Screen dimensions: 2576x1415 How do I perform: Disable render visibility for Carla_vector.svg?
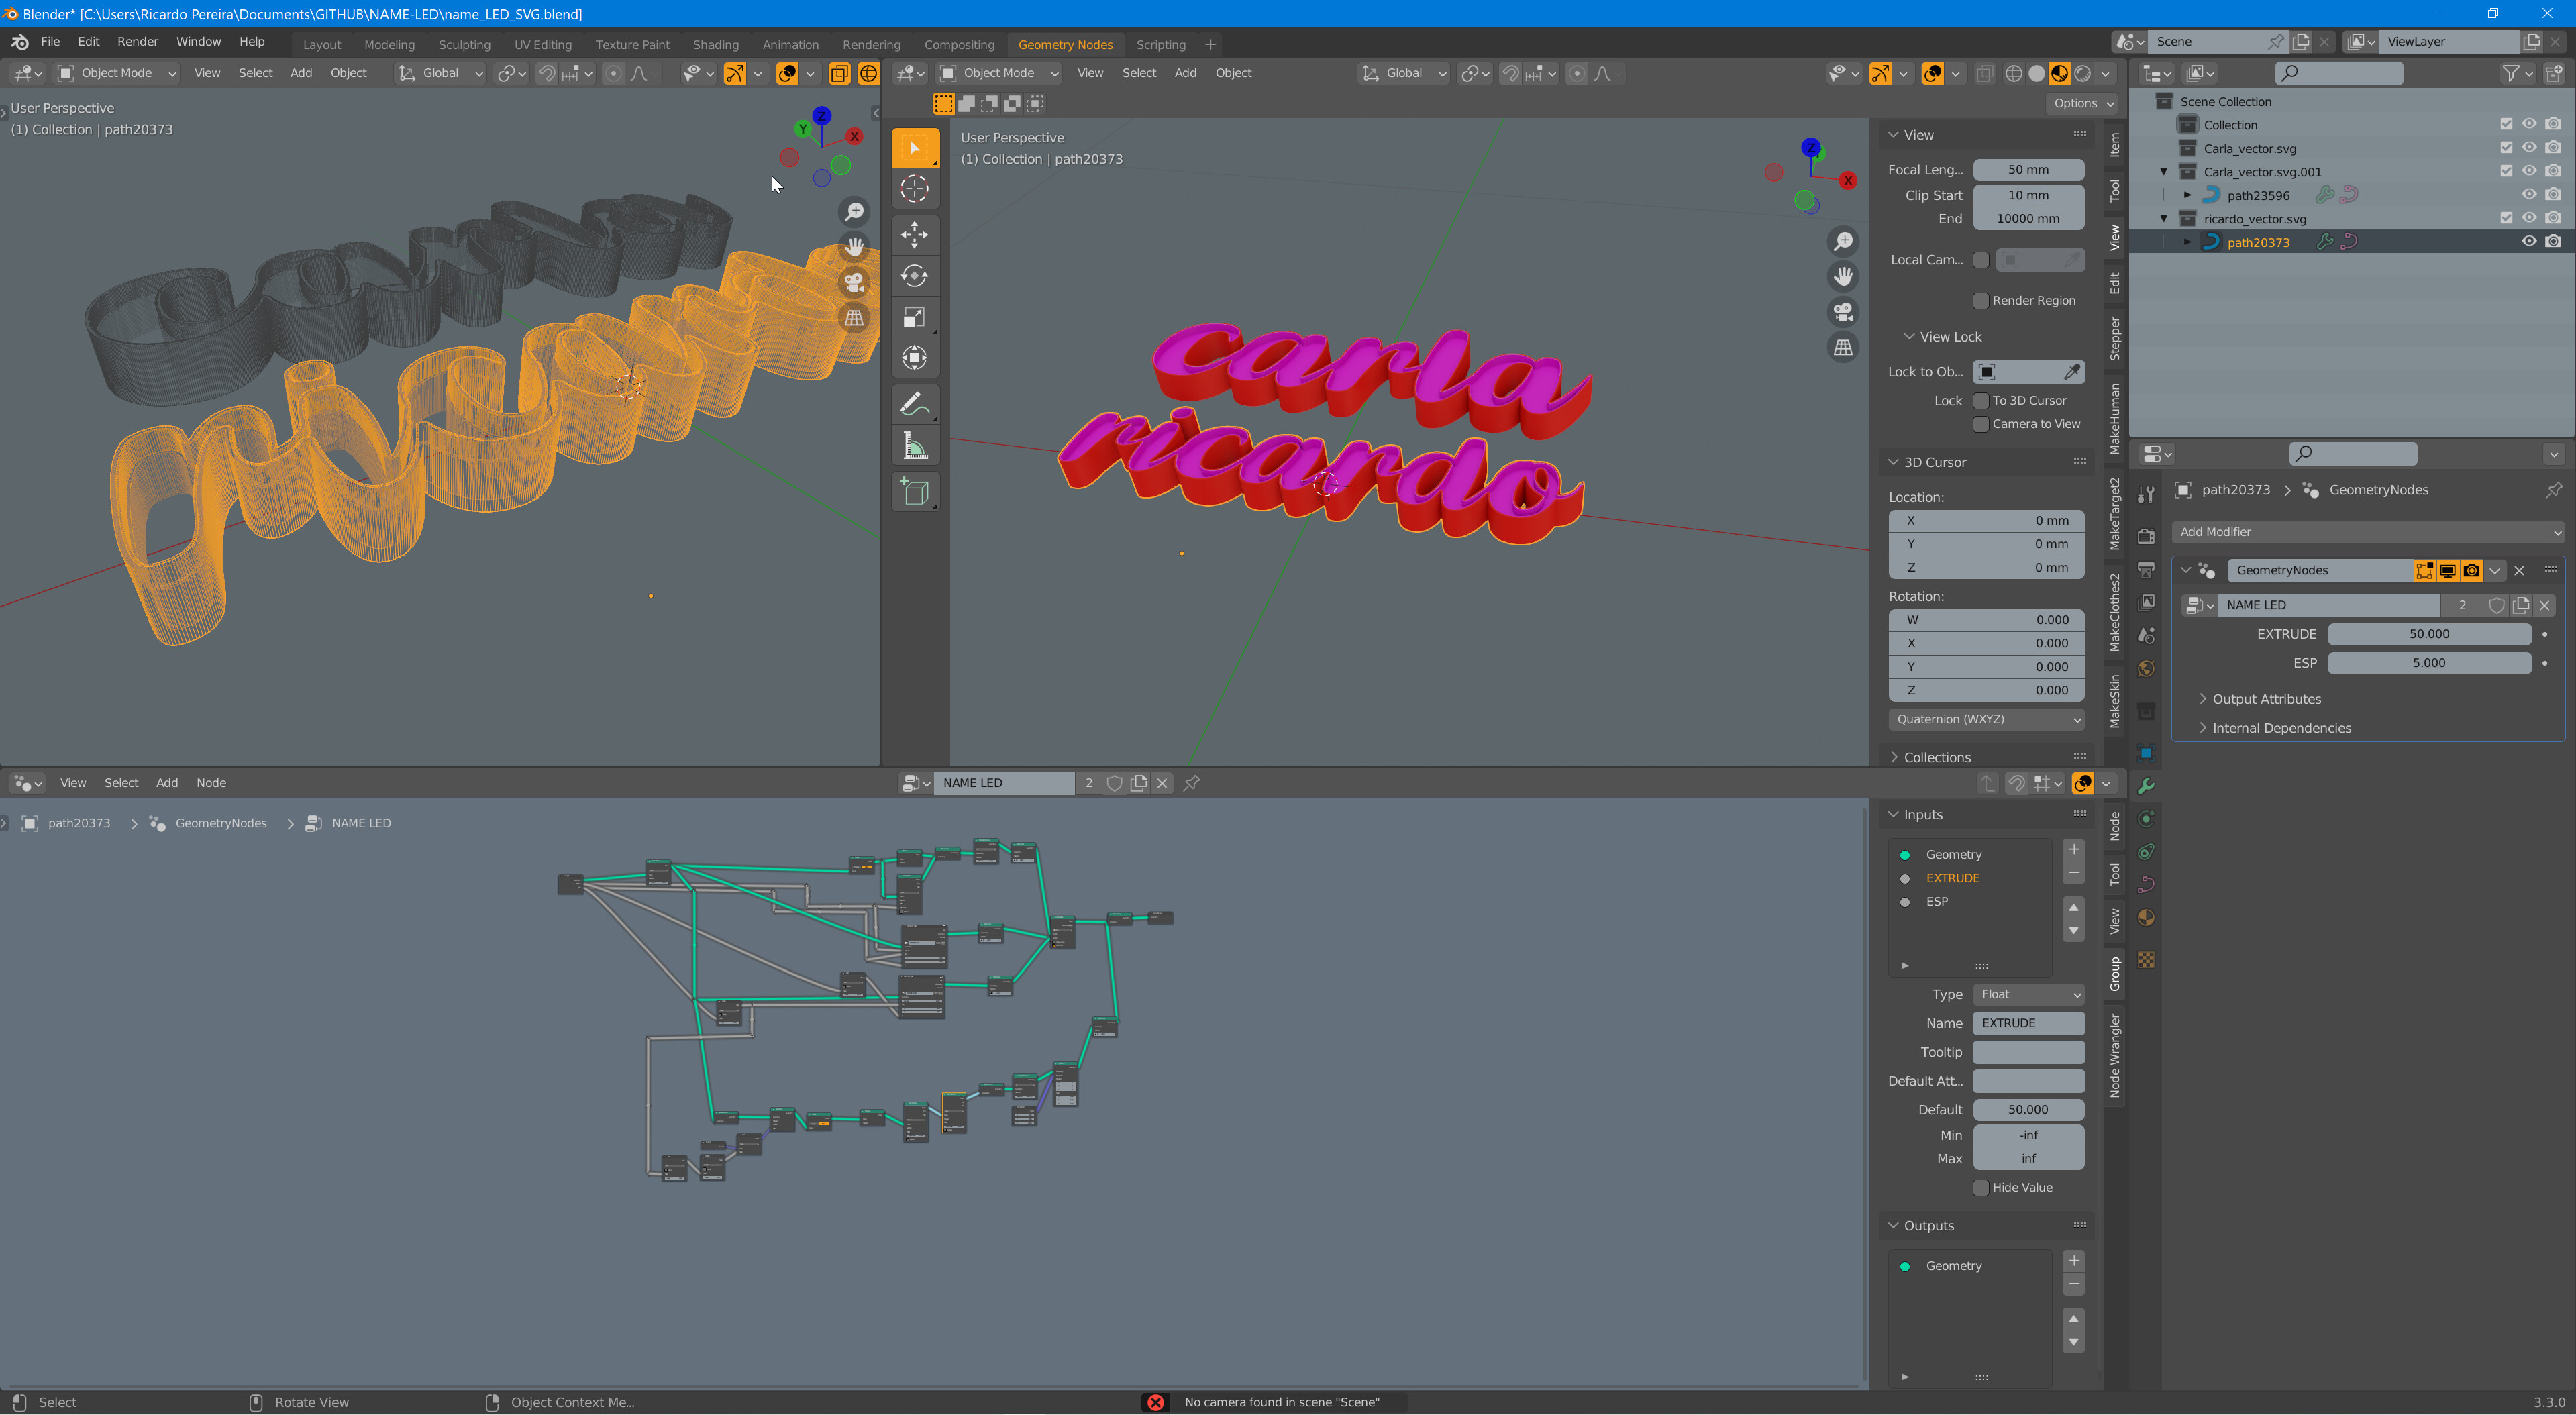pyautogui.click(x=2553, y=147)
